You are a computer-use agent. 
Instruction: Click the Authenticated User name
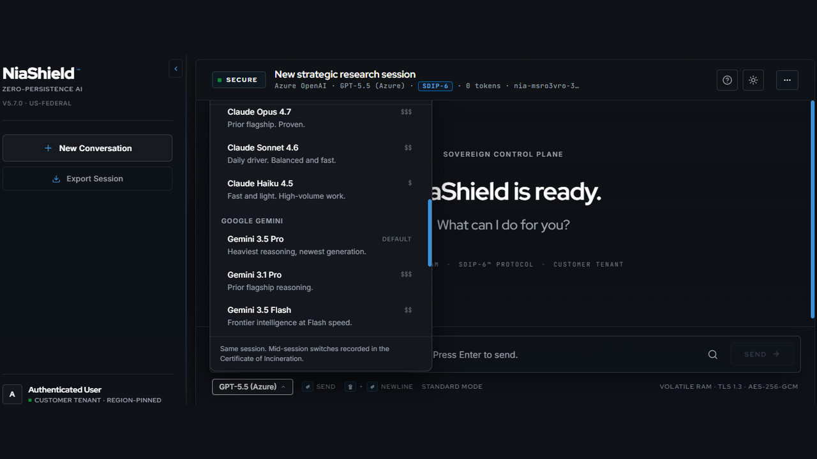(x=64, y=390)
